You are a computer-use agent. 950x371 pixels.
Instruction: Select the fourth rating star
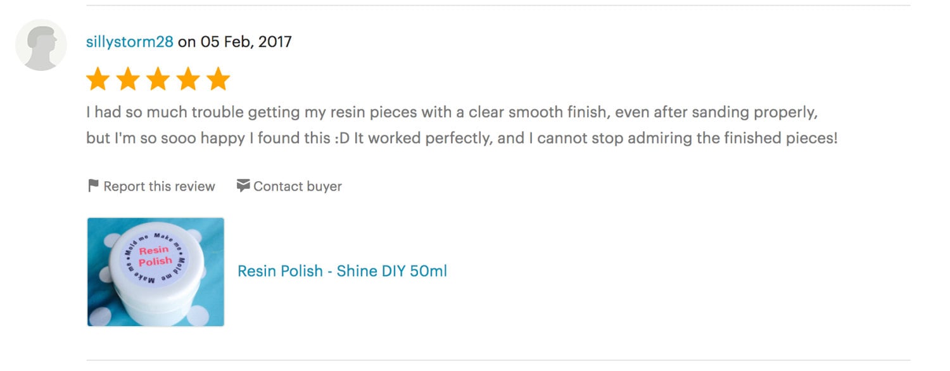187,80
